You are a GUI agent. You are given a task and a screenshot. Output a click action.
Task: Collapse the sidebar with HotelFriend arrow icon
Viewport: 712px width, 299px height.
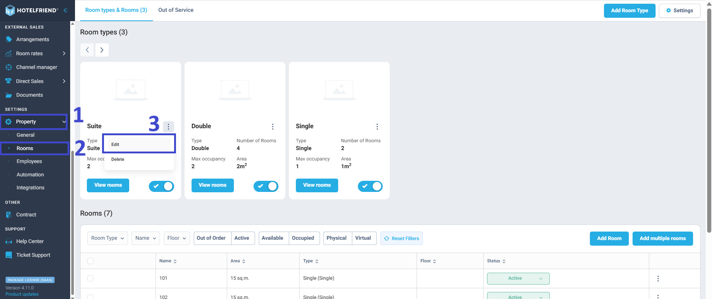tap(66, 10)
